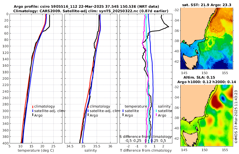
Task: Click the magenta salinity Argo legend marker
Action: point(156,115)
